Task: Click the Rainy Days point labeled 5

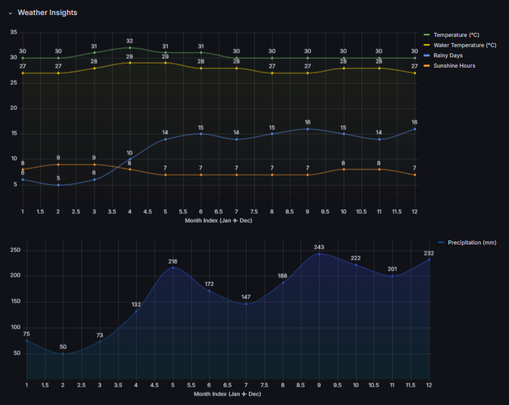Action: [58, 185]
